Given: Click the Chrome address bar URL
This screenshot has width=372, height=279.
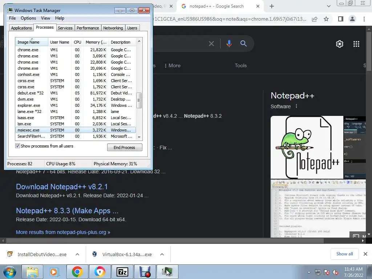Looking at the screenshot, I should [230, 19].
